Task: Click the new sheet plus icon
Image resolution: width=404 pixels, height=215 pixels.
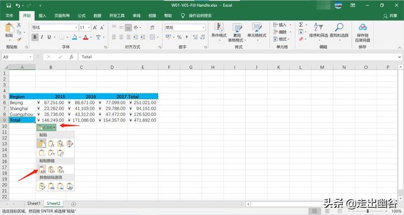Action: [74, 204]
